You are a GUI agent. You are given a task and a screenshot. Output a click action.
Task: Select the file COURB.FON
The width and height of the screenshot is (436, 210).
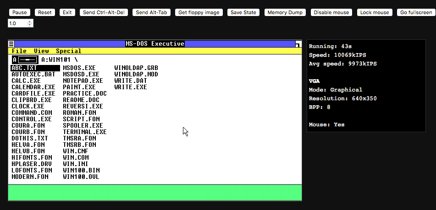tap(28, 132)
